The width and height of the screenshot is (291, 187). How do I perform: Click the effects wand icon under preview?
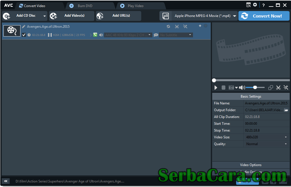[x=286, y=88]
